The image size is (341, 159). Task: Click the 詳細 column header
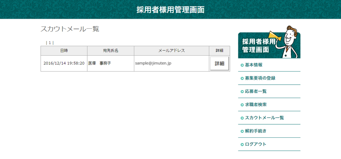click(x=220, y=51)
